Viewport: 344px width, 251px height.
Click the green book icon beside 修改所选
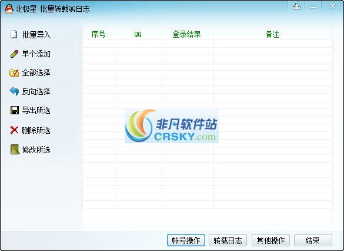point(15,150)
